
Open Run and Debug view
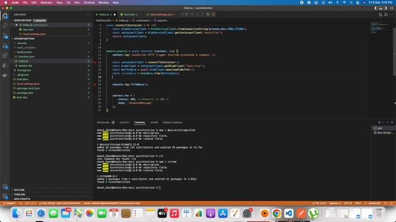[x=5, y=46]
